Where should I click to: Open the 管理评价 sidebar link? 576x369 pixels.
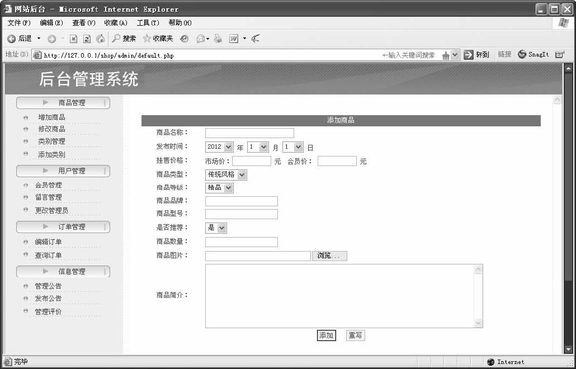tap(49, 312)
